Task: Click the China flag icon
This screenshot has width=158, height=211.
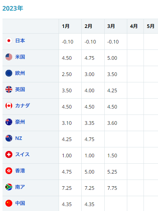Action: [9, 203]
